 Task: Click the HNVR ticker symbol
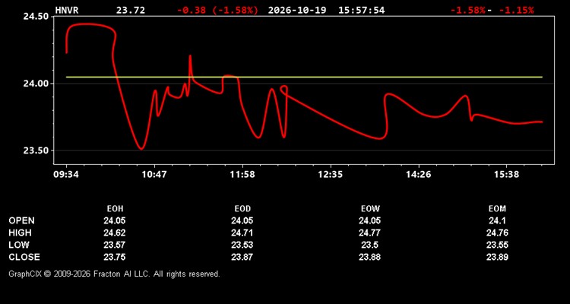coord(67,10)
